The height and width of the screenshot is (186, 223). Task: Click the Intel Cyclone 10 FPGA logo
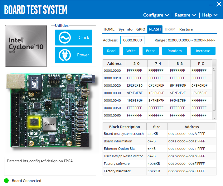(26, 46)
